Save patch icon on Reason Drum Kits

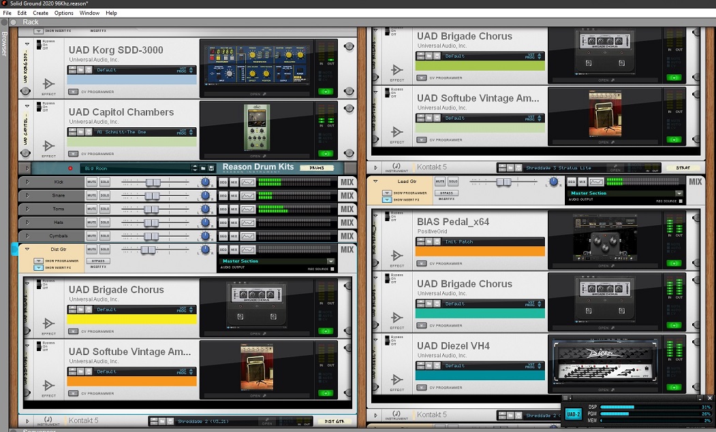(x=211, y=168)
